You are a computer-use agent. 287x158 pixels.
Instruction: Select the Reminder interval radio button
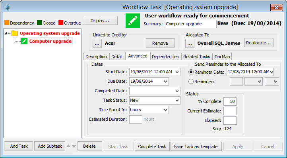coord(191,82)
